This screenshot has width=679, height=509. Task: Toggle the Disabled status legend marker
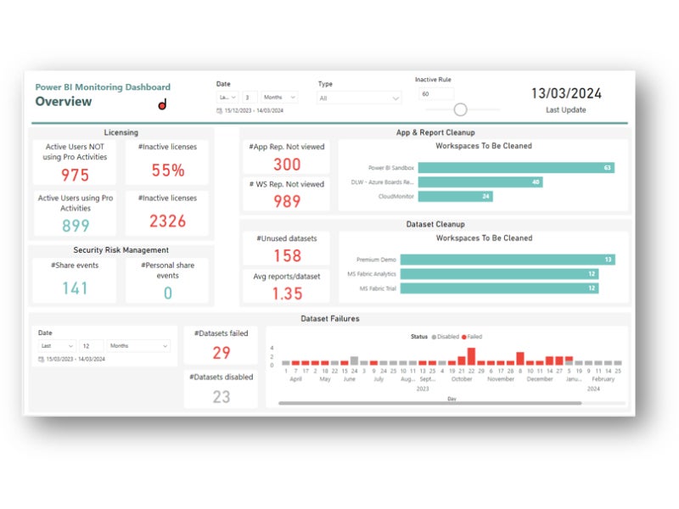point(434,337)
